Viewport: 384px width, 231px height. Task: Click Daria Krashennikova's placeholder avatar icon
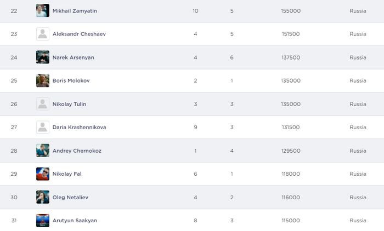click(43, 127)
